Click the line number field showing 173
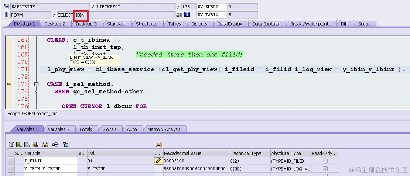 [x=188, y=7]
